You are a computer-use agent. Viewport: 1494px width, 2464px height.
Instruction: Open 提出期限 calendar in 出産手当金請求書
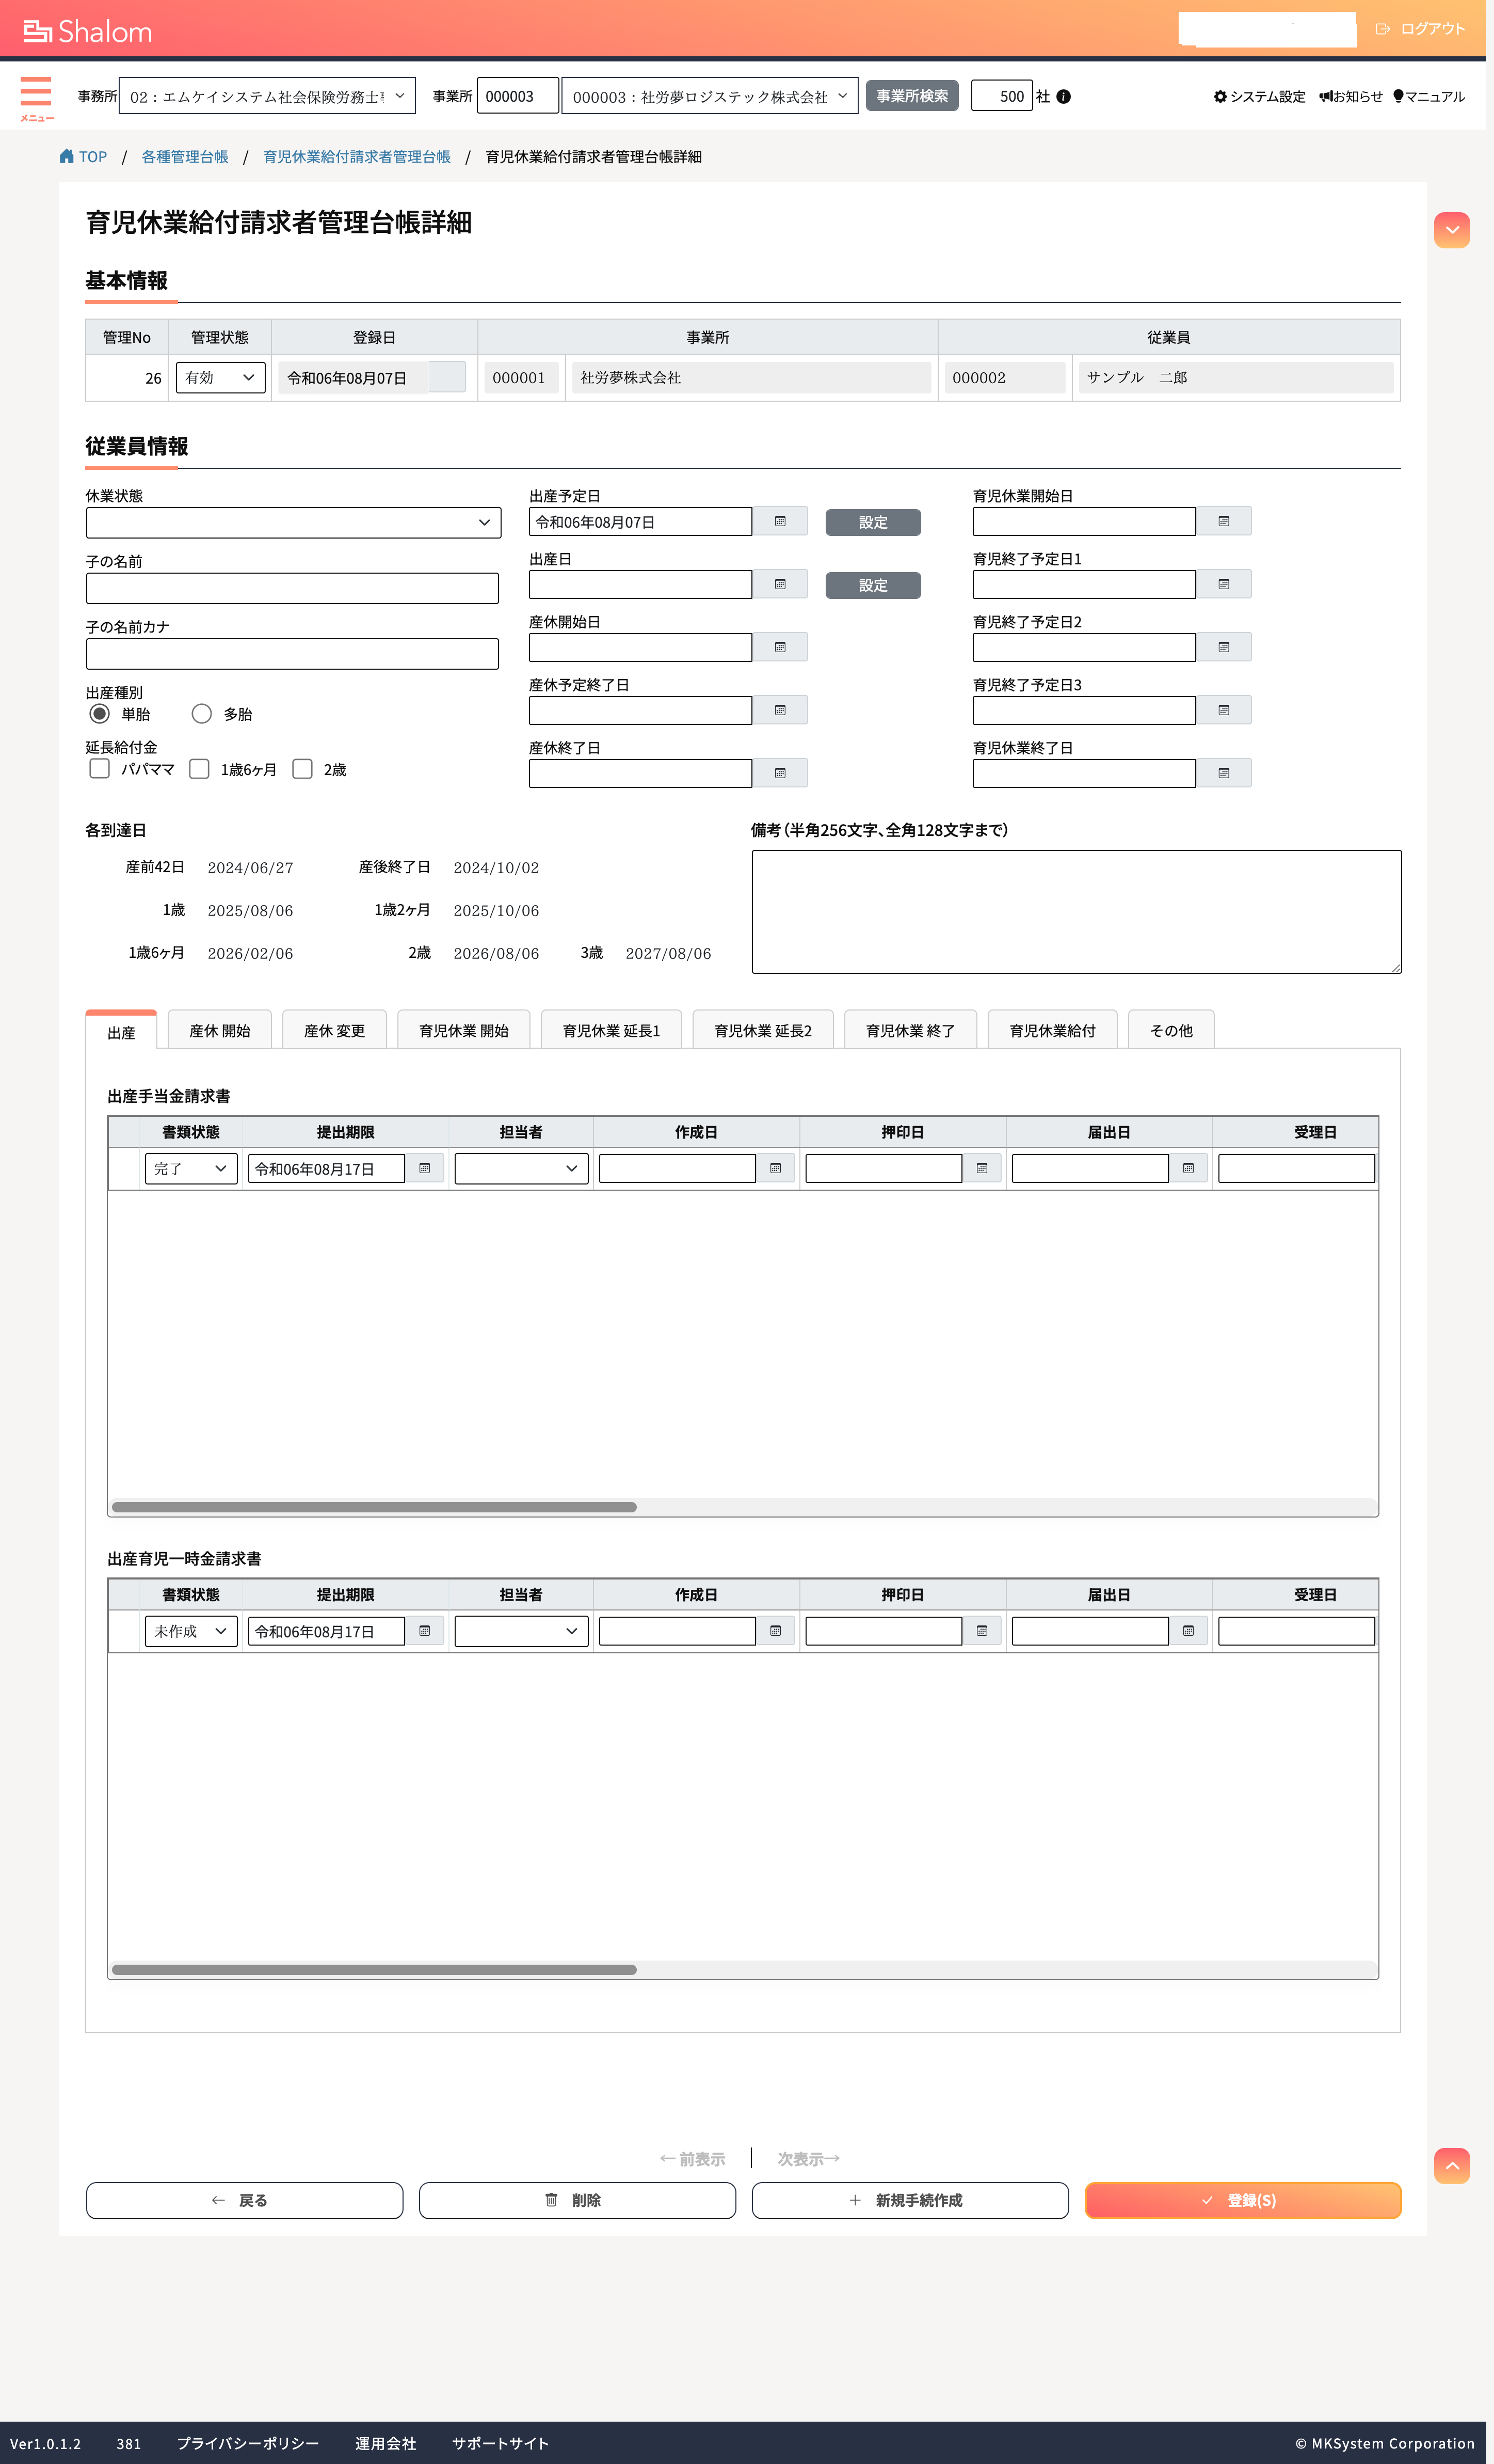click(x=425, y=1169)
